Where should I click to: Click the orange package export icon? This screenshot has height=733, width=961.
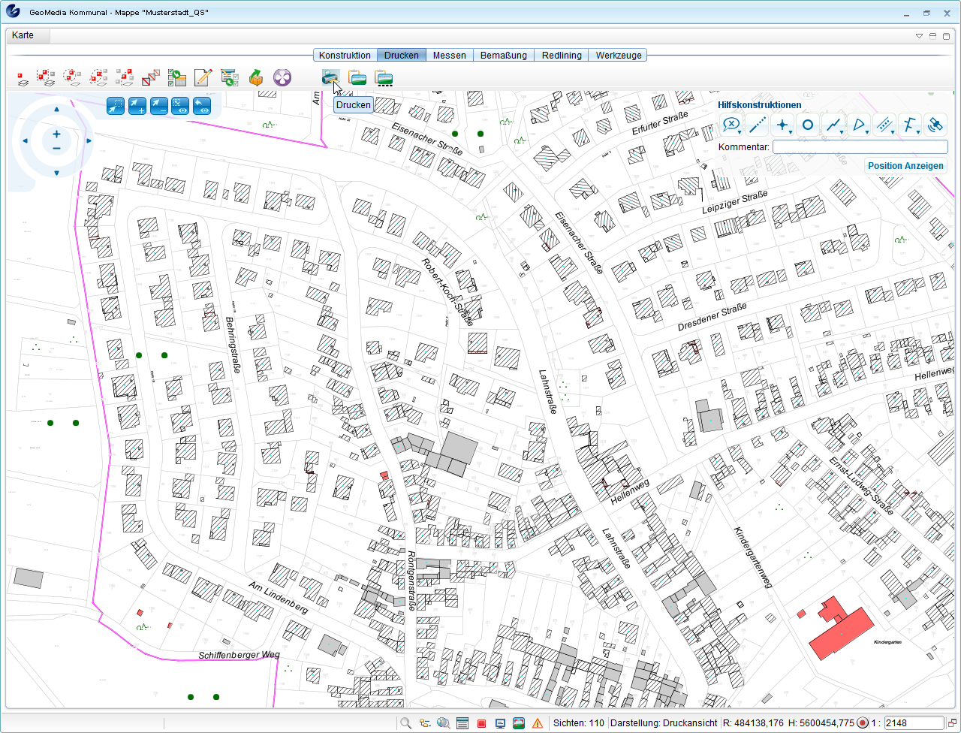coord(256,77)
